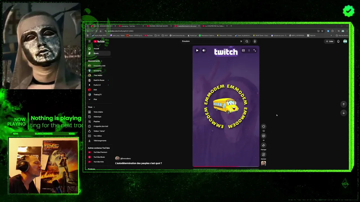Expand the Vous section
This screenshot has width=360, height=202.
91,107
